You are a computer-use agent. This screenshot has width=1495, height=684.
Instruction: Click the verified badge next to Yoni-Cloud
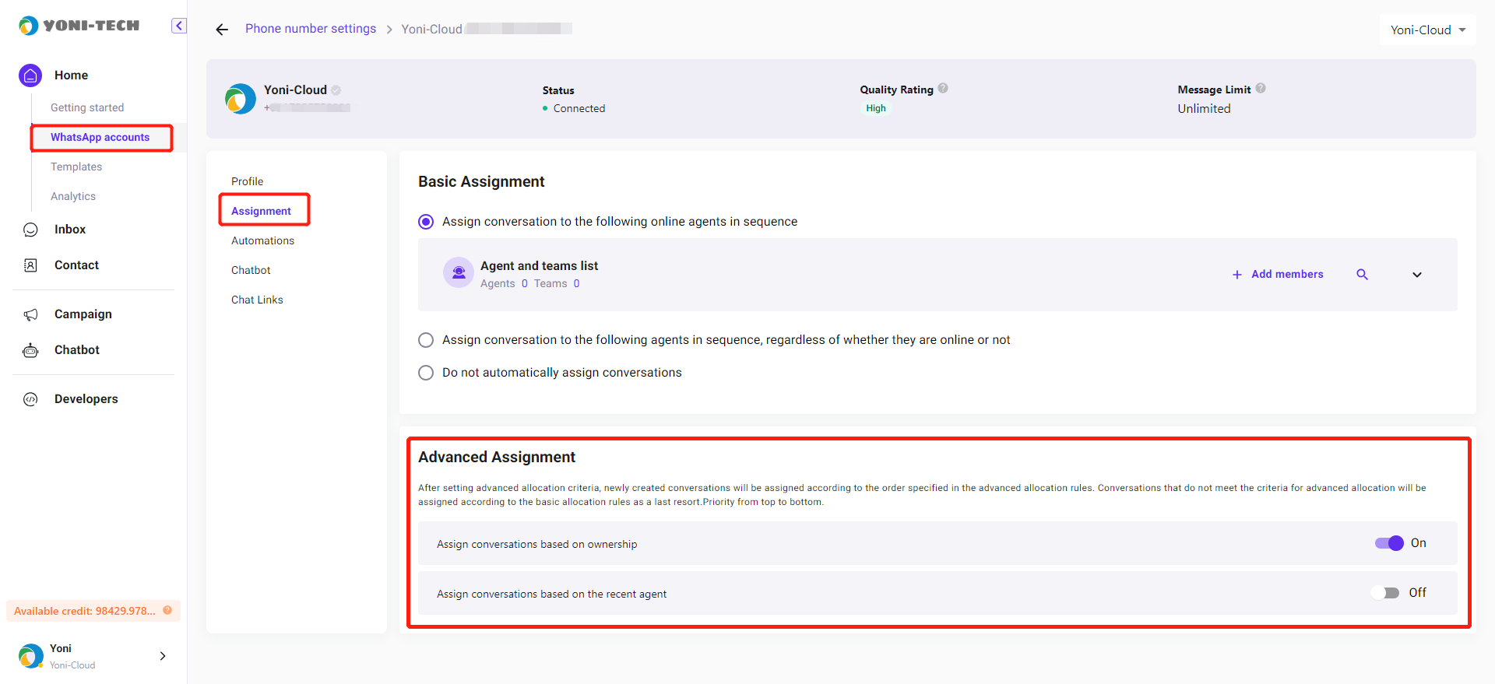[x=336, y=90]
